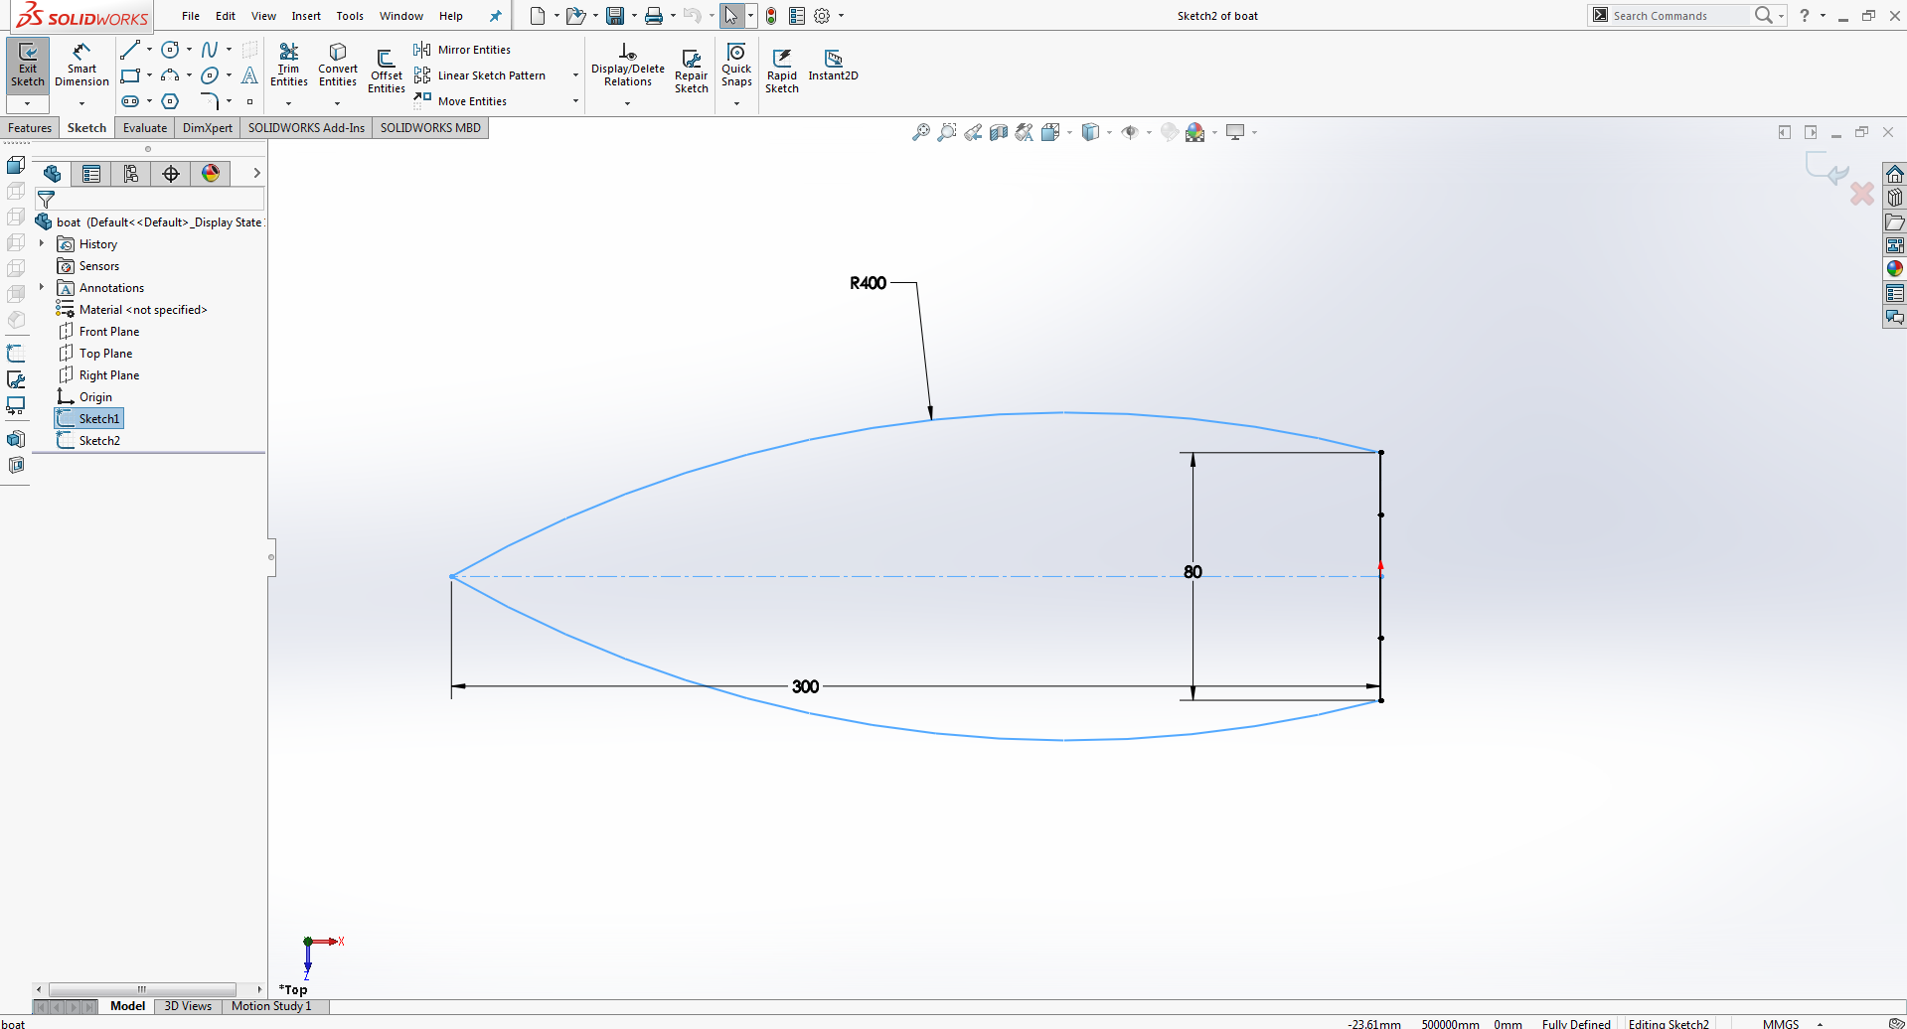Toggle Rapid Sketch mode
1907x1029 pixels.
782,72
